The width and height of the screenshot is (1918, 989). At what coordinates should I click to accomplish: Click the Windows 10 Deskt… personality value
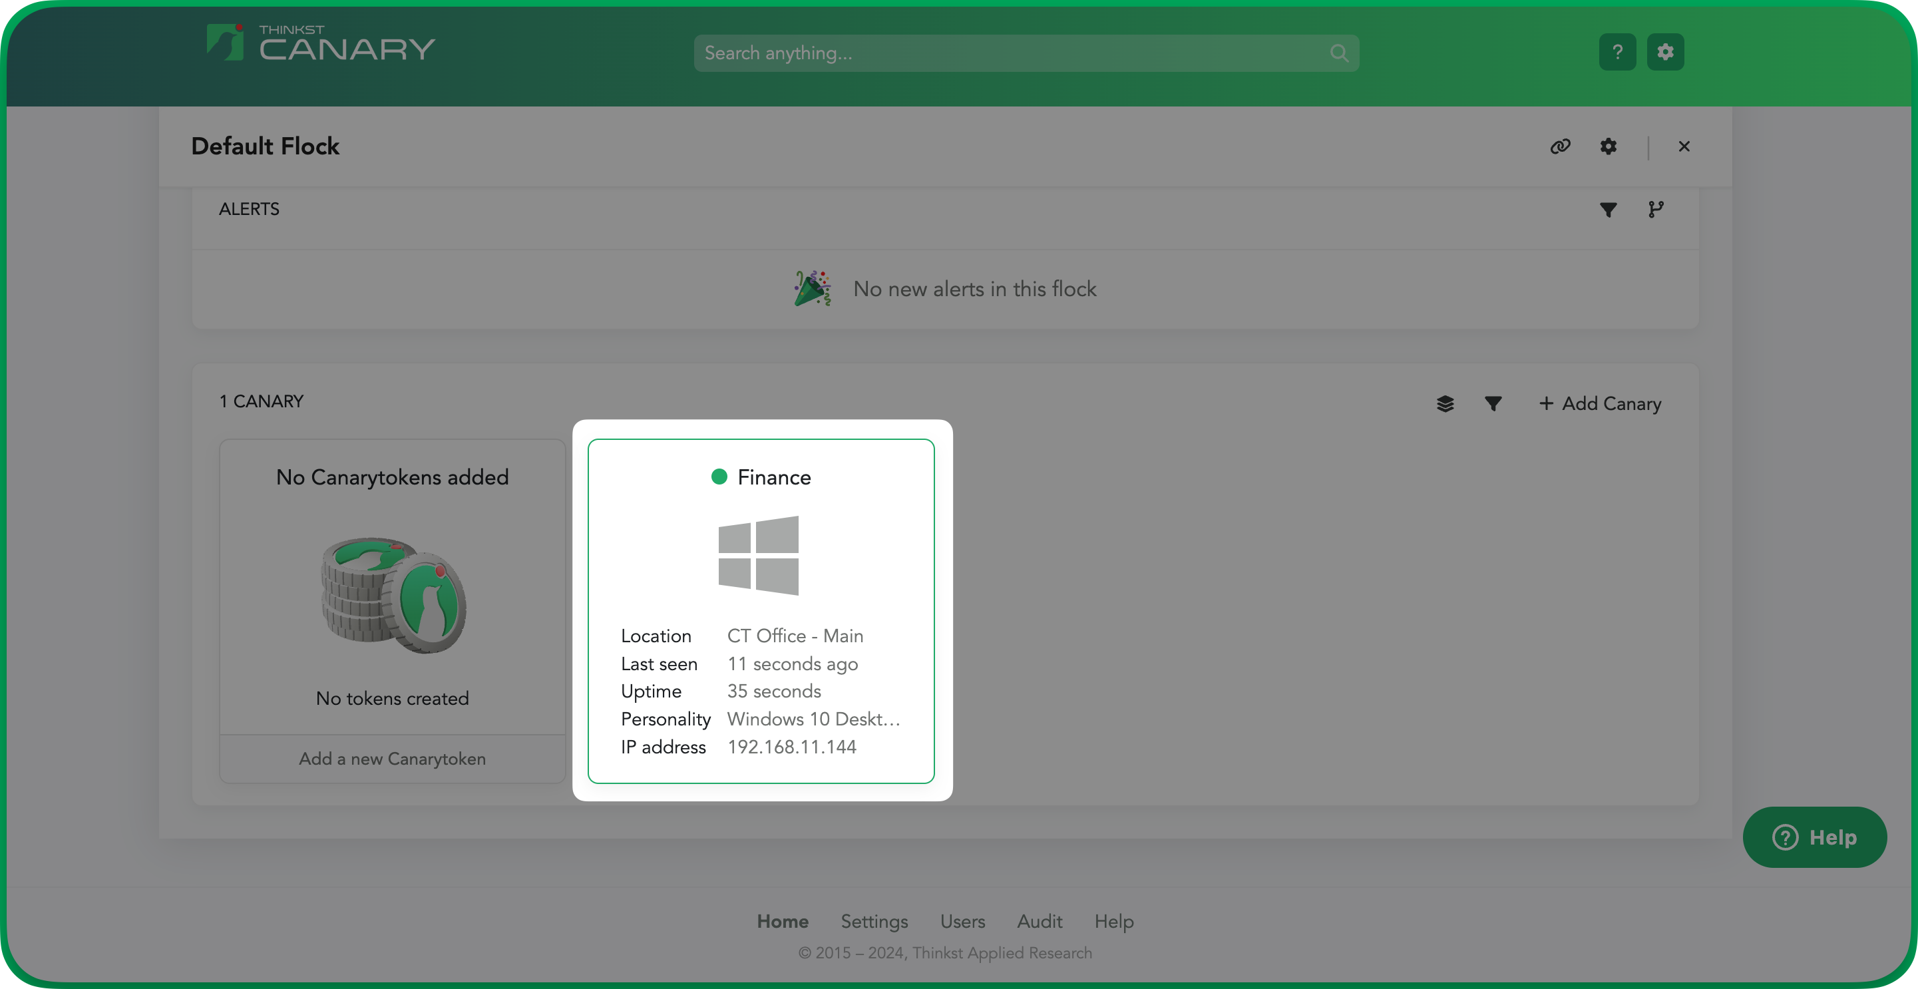[814, 719]
